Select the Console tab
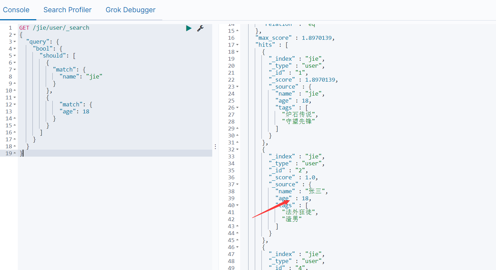The width and height of the screenshot is (496, 270). point(16,10)
